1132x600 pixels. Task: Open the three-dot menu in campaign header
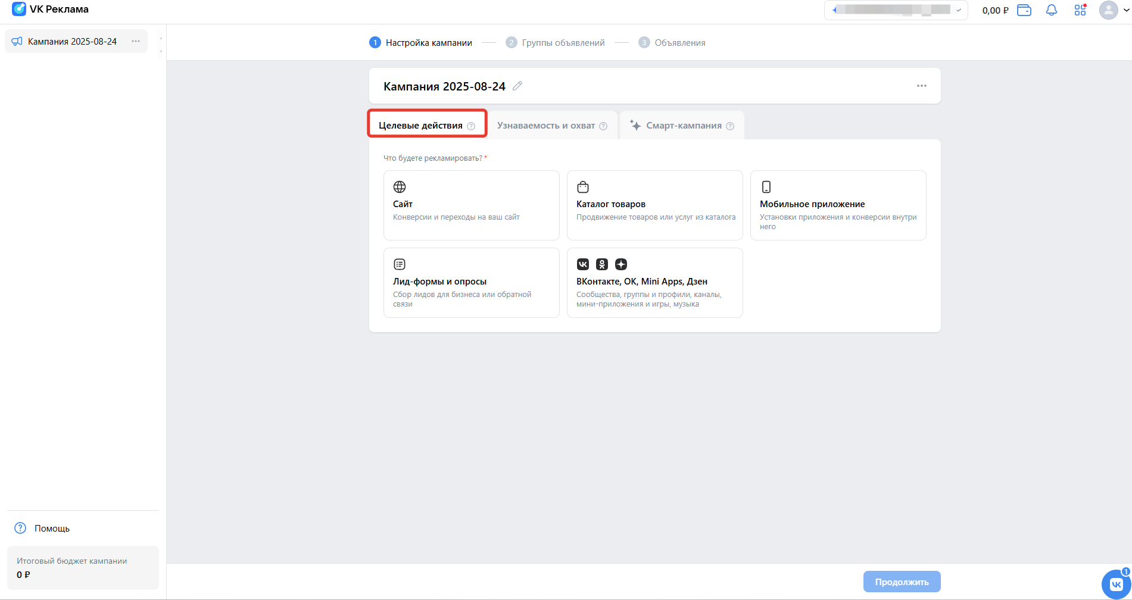(921, 86)
